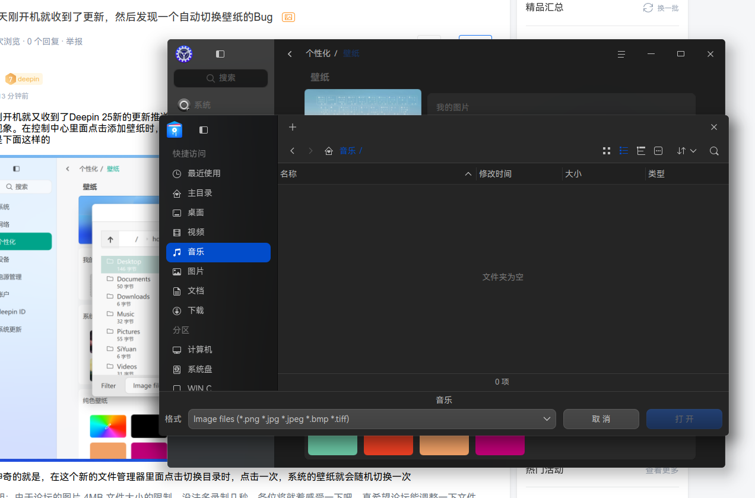Click the file manager logo icon

[175, 129]
